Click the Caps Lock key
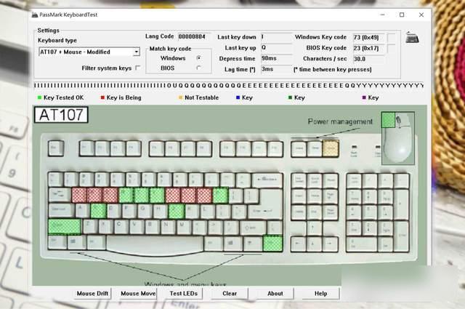Screen dimensions: 465x309 coord(61,210)
